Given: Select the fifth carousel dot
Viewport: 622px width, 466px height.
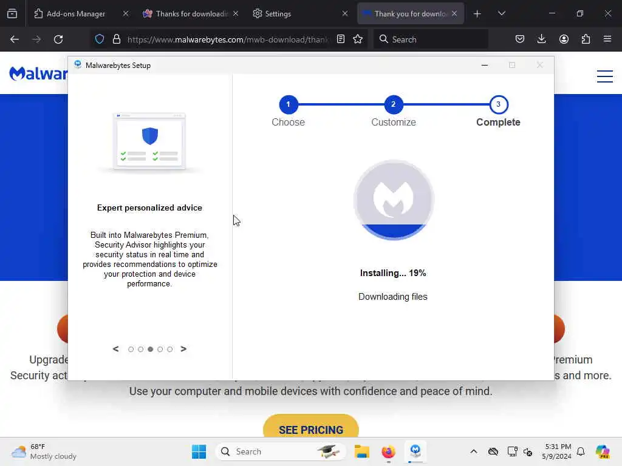Looking at the screenshot, I should coord(170,349).
